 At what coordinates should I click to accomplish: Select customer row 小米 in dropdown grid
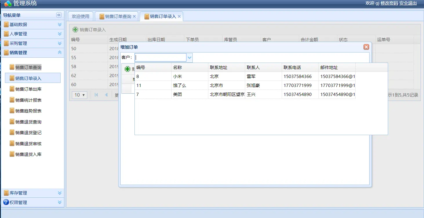pos(245,77)
